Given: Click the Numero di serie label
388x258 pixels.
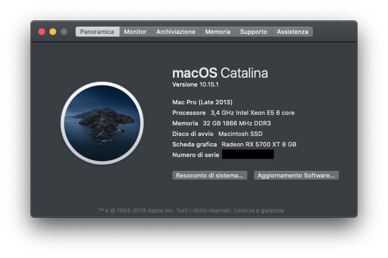Looking at the screenshot, I should click(x=196, y=155).
